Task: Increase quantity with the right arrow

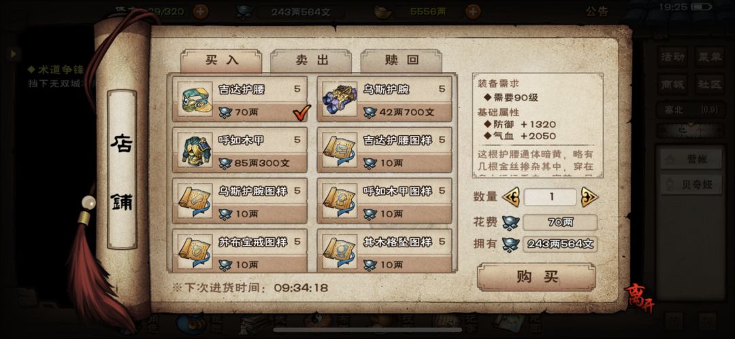Action: tap(589, 197)
